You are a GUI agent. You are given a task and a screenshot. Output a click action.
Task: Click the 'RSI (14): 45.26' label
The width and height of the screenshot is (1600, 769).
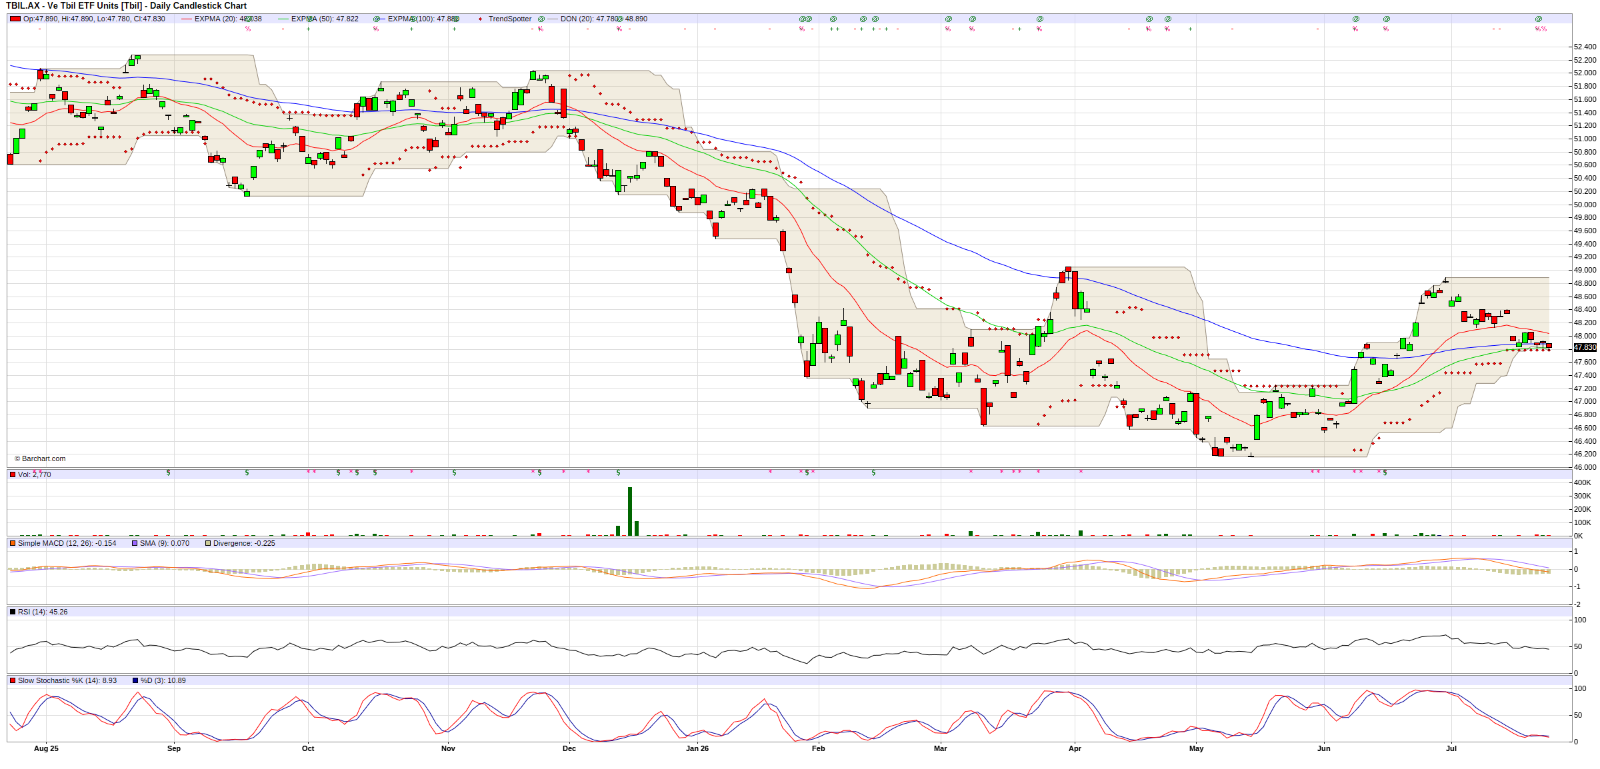tap(43, 612)
